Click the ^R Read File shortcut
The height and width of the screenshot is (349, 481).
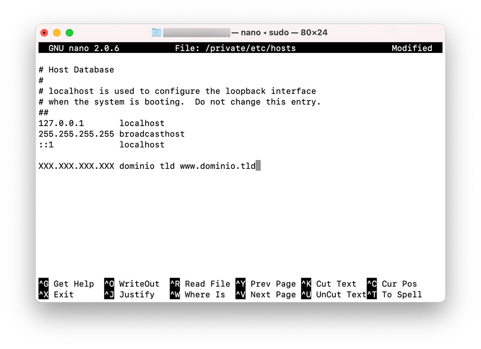pyautogui.click(x=200, y=284)
